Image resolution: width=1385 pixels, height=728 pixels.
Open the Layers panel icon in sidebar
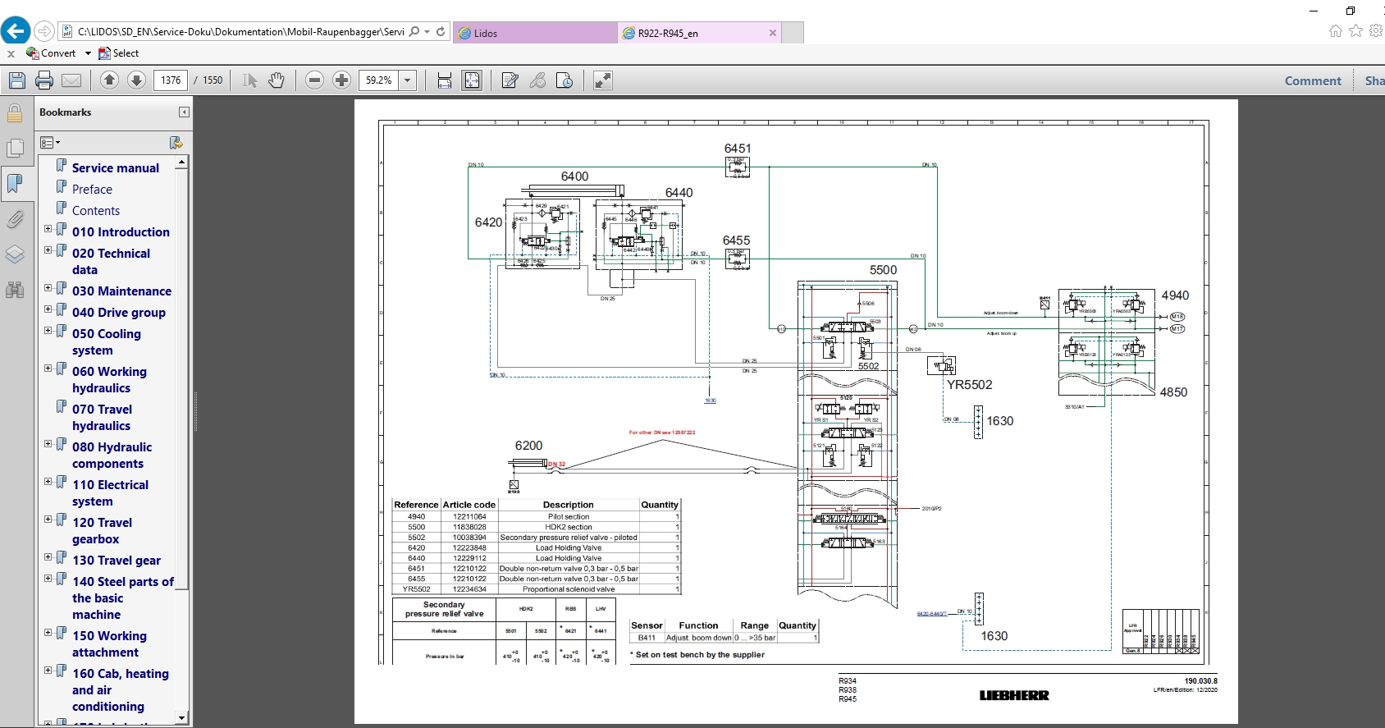click(x=15, y=254)
